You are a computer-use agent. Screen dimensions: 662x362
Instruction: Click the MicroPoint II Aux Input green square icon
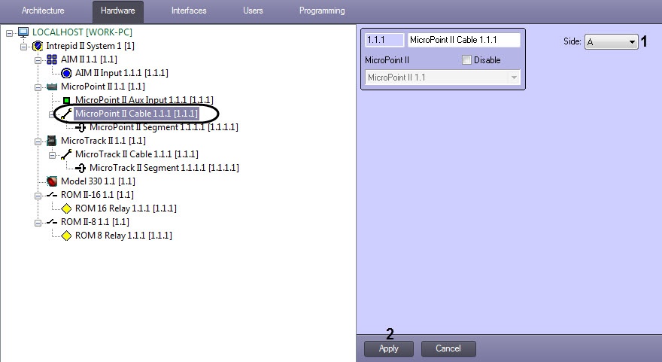(66, 101)
